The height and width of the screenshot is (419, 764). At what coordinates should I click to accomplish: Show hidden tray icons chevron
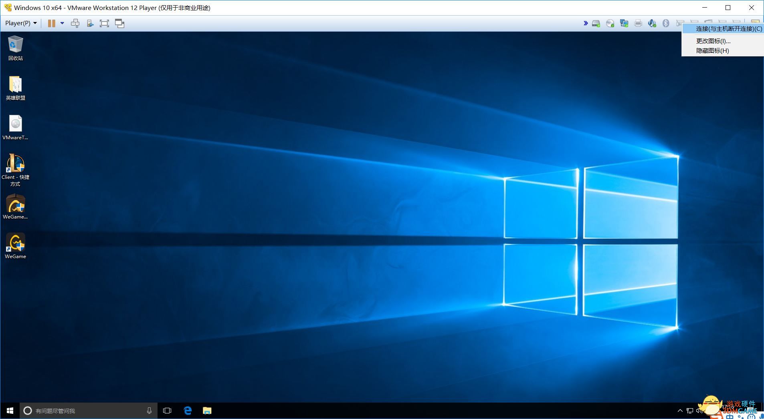tap(680, 411)
